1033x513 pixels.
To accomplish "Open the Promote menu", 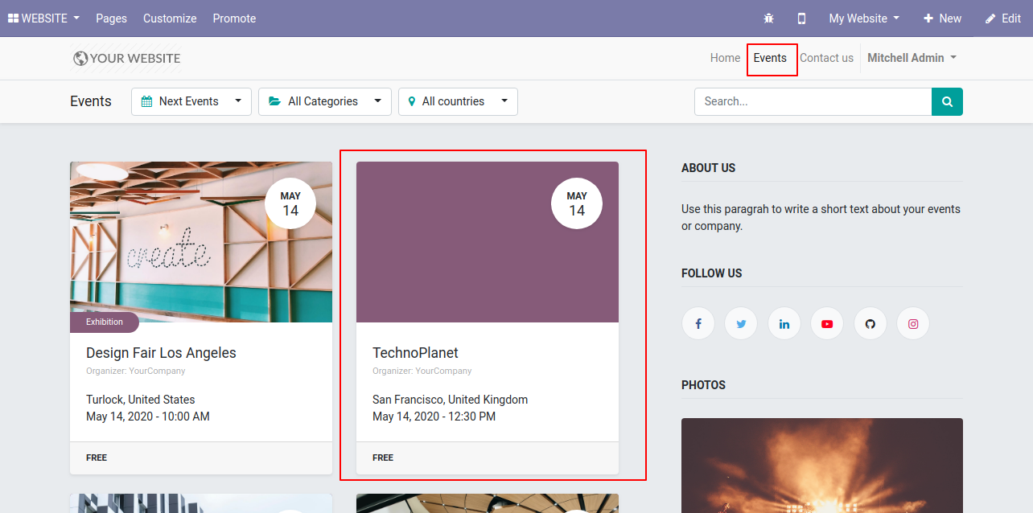I will (234, 18).
